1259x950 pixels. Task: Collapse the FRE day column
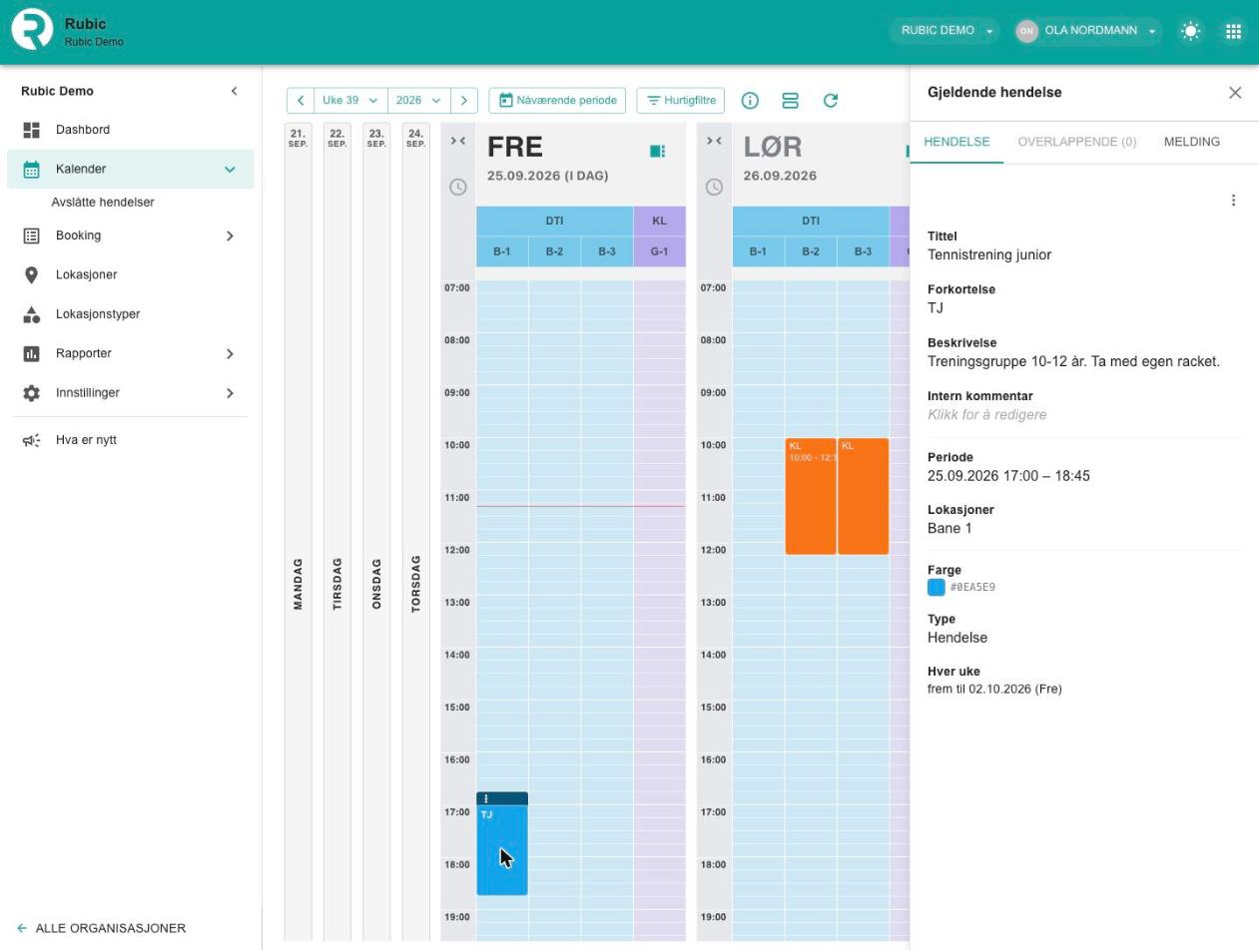click(458, 141)
